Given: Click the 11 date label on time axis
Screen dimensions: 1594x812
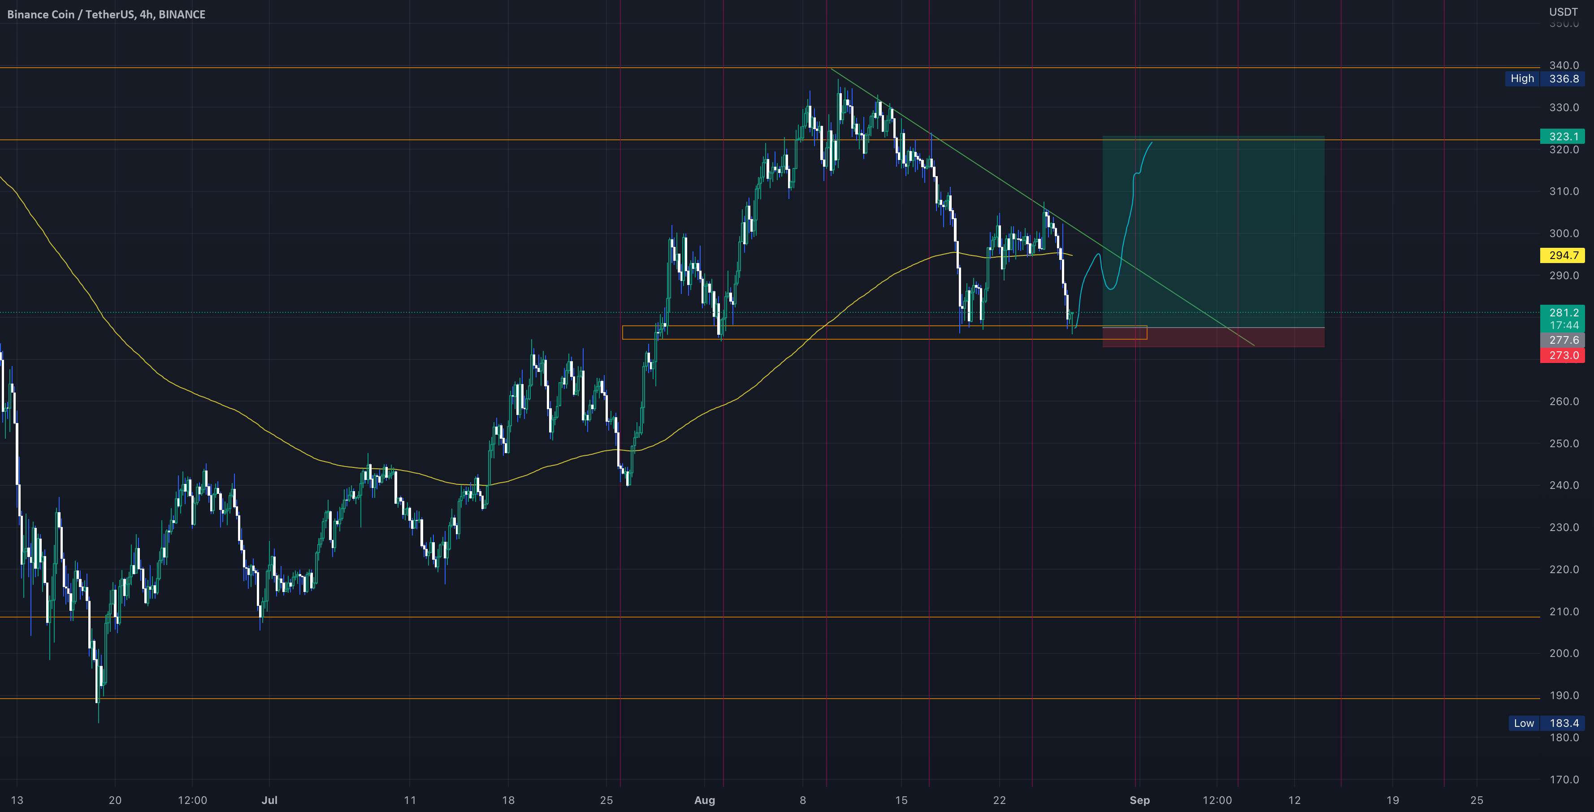Looking at the screenshot, I should pyautogui.click(x=410, y=800).
